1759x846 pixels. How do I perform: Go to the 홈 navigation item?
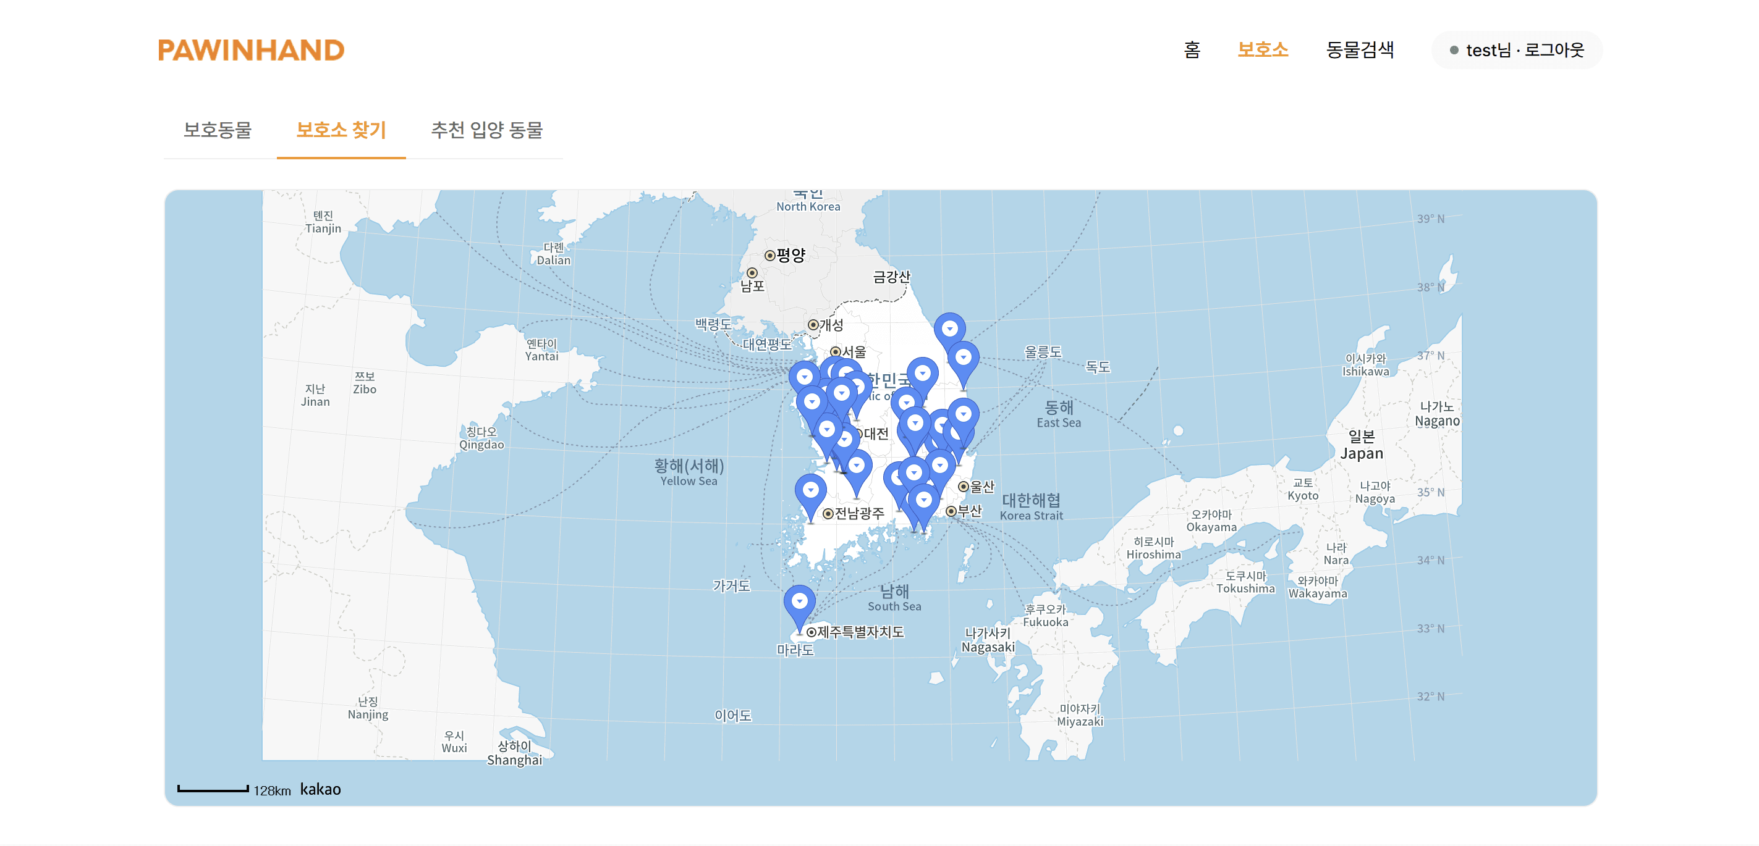pyautogui.click(x=1192, y=50)
